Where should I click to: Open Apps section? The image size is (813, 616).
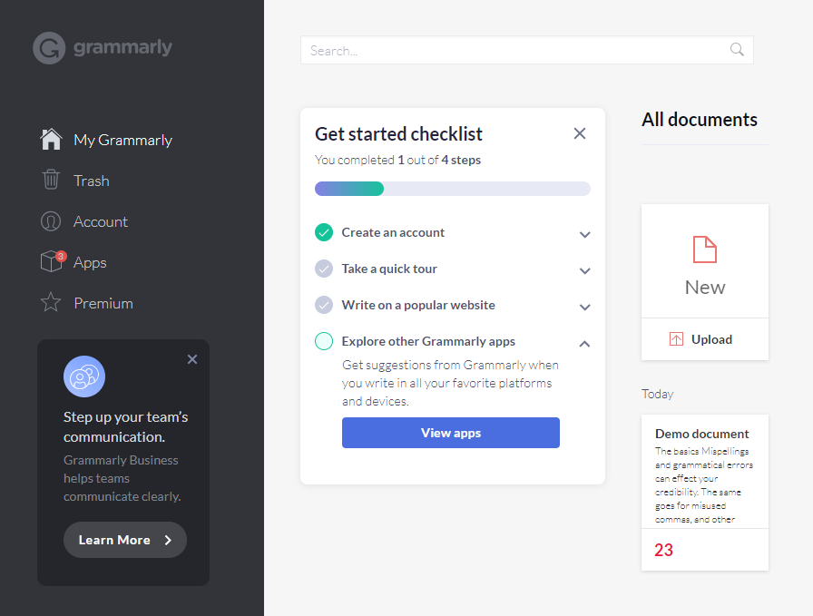click(90, 262)
